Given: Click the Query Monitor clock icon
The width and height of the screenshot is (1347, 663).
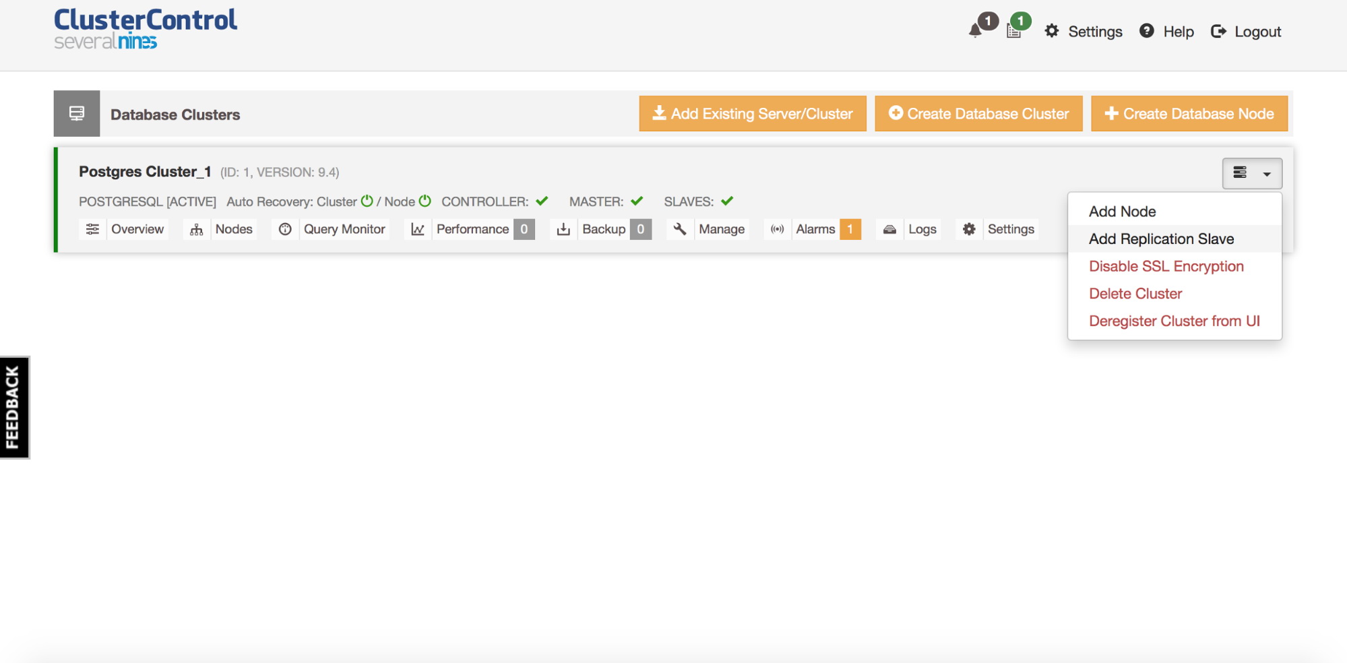Looking at the screenshot, I should coord(286,229).
